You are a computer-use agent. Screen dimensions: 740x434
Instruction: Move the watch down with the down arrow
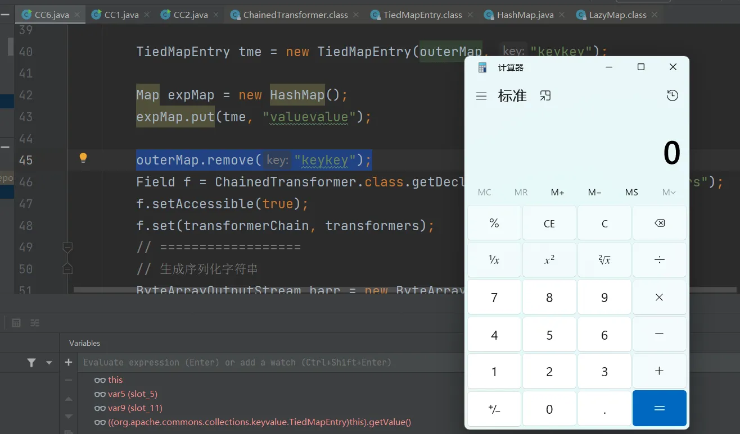pos(69,417)
